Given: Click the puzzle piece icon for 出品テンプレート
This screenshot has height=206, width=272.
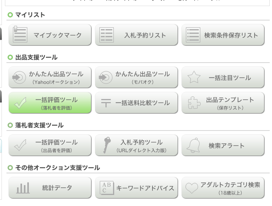Looking at the screenshot, I should (x=194, y=102).
